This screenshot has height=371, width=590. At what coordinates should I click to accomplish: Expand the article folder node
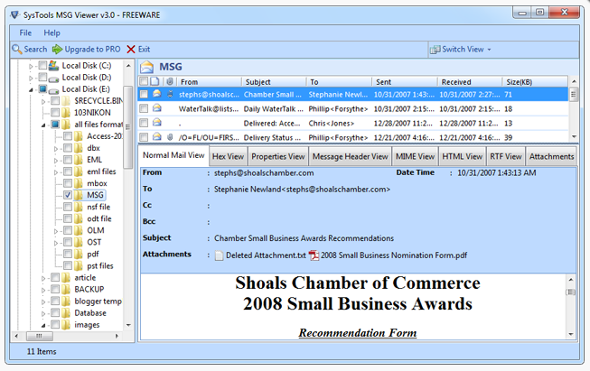tap(43, 279)
